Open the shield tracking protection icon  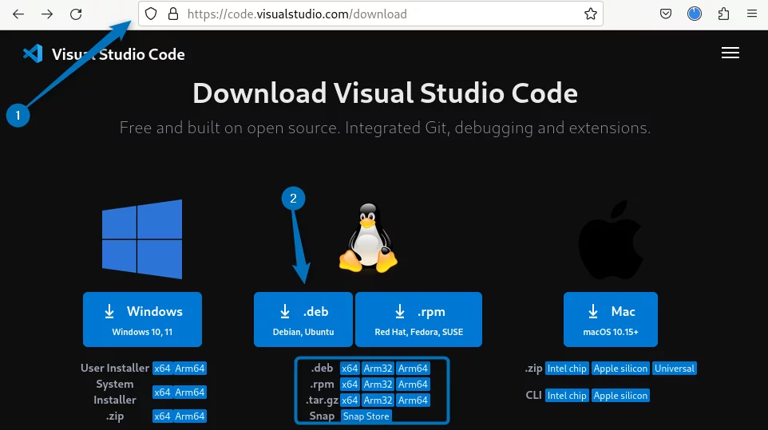[x=151, y=14]
